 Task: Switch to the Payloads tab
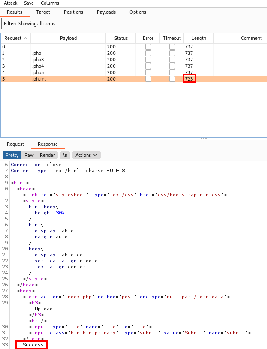click(x=106, y=12)
